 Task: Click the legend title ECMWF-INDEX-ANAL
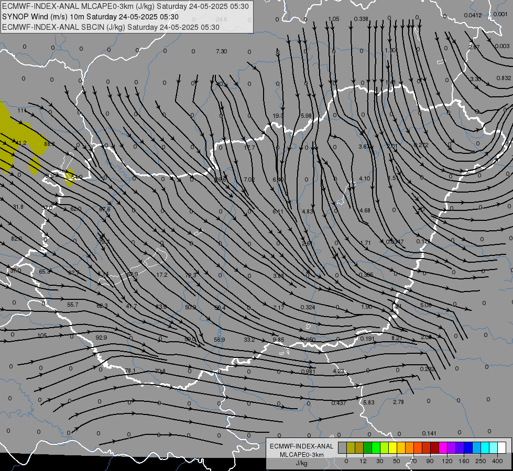[x=302, y=446]
